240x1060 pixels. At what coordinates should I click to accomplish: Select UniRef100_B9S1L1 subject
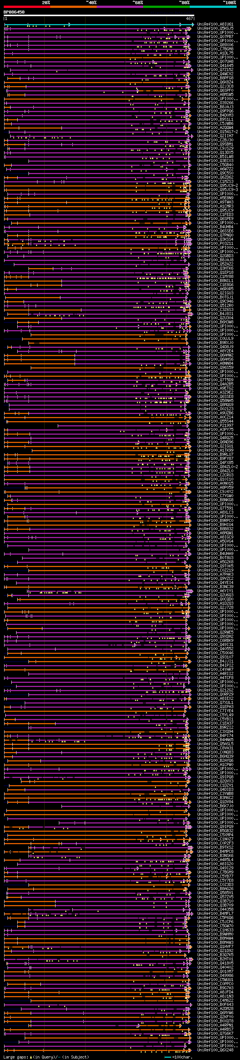(x=215, y=119)
